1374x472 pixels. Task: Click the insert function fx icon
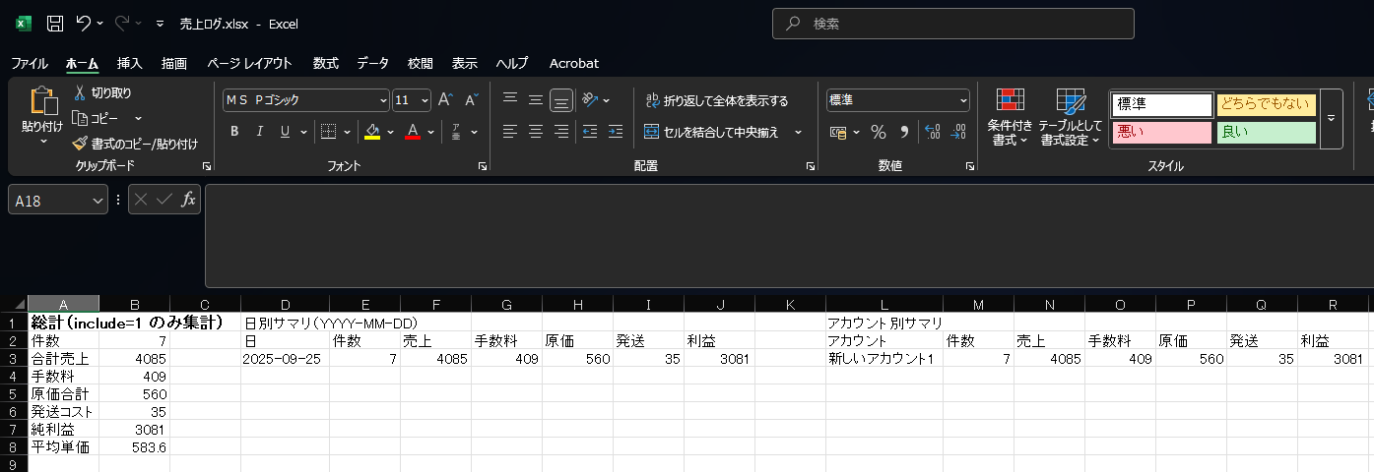pyautogui.click(x=188, y=200)
